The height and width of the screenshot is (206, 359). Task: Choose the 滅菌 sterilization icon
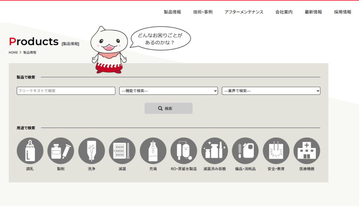click(122, 151)
